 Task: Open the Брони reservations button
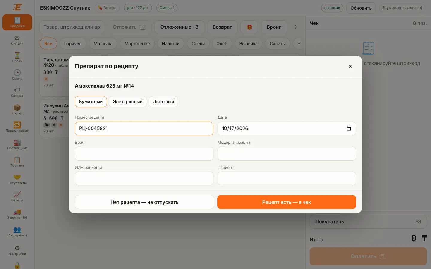pos(274,27)
